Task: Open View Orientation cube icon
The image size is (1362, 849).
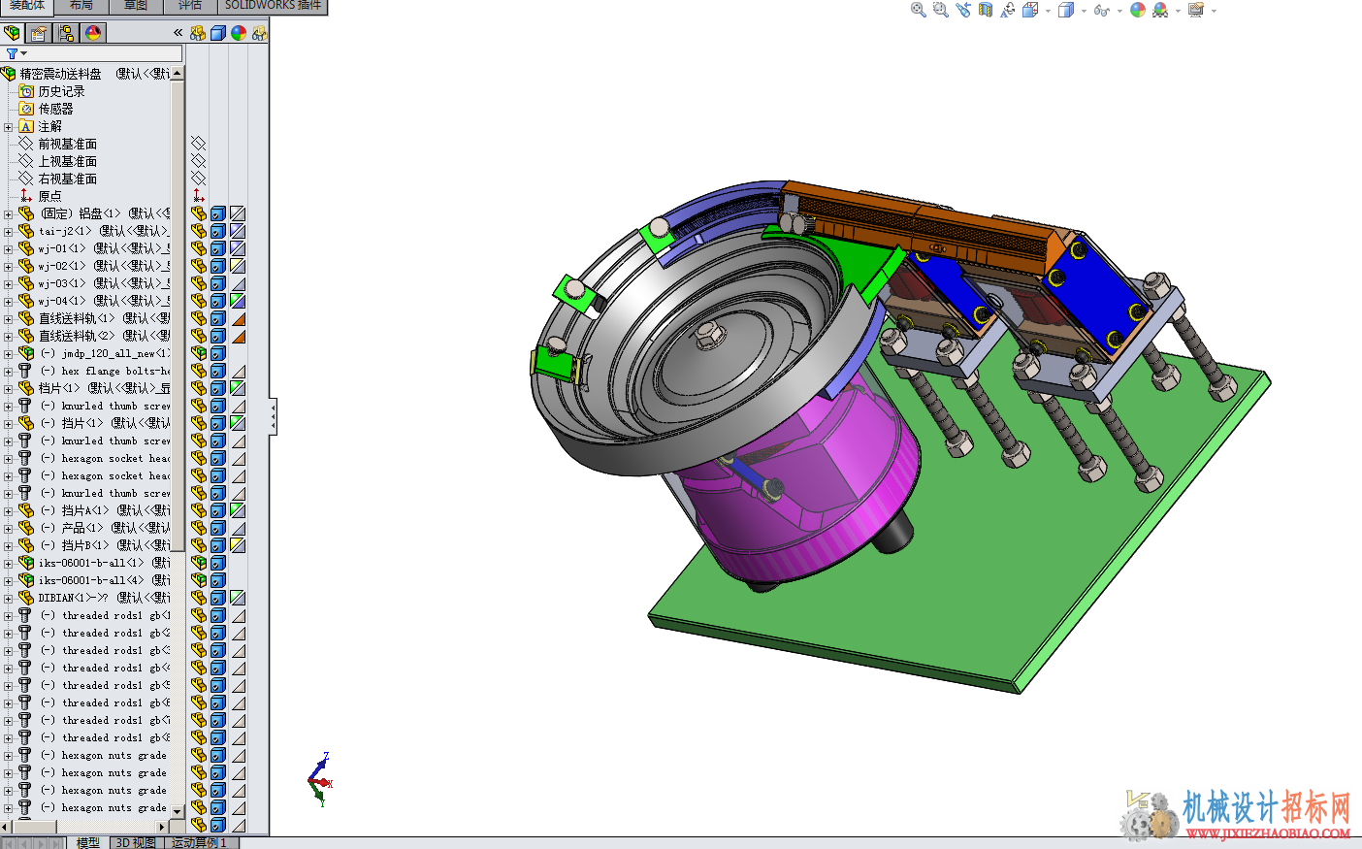Action: click(1030, 10)
